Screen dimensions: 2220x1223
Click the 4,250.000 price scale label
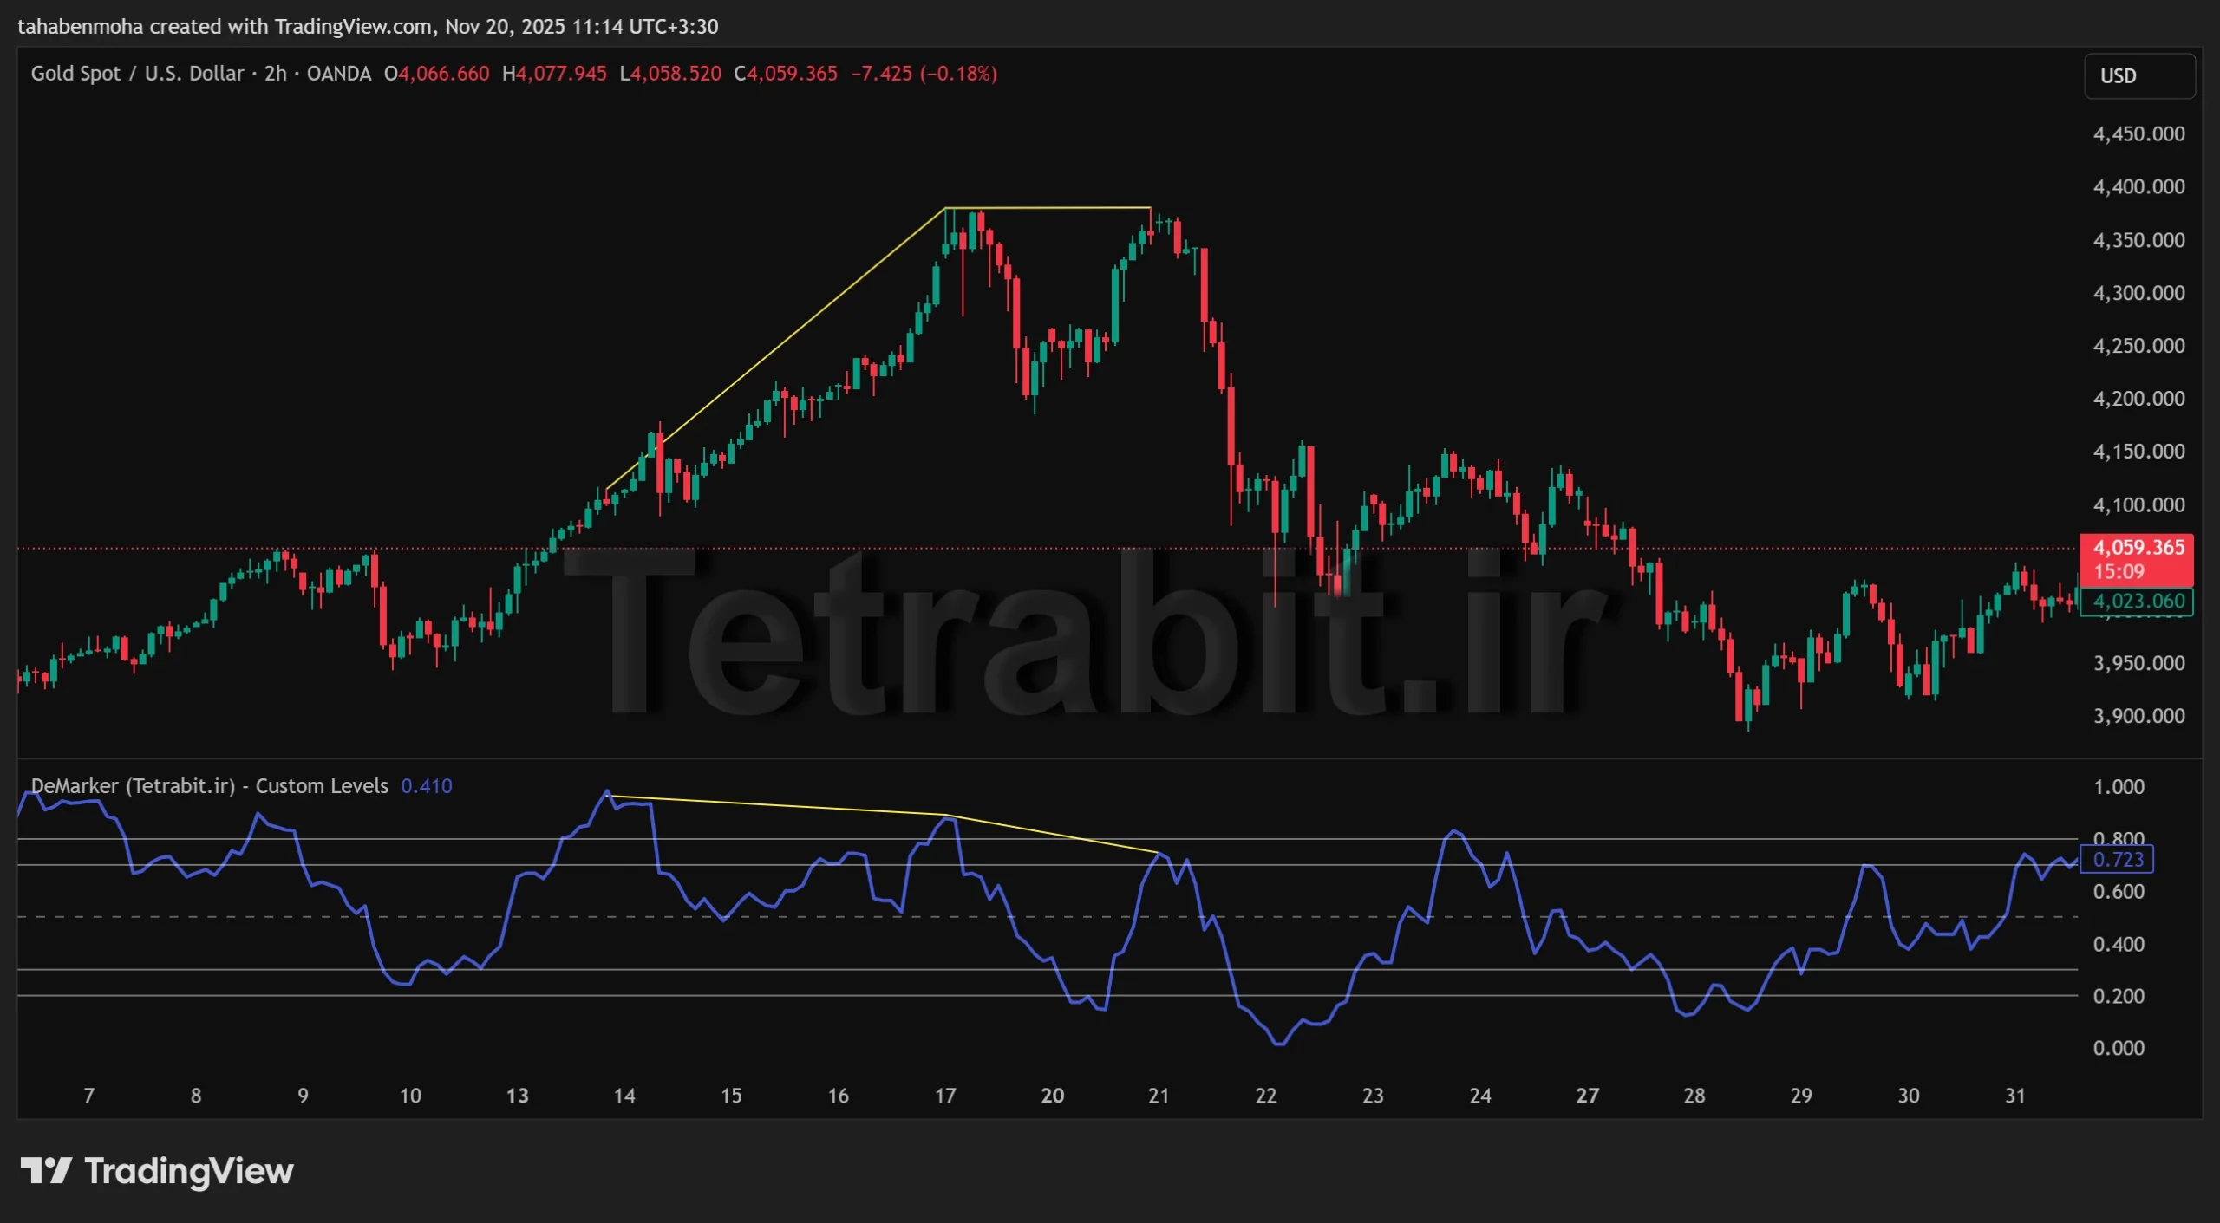tap(2138, 346)
